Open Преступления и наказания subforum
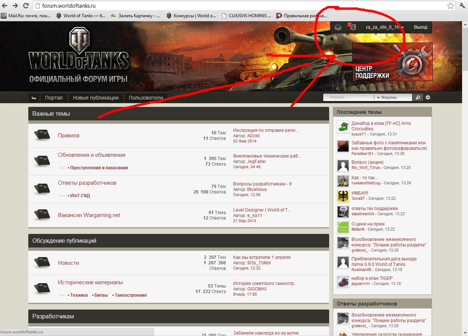The image size is (468, 336). (x=99, y=168)
